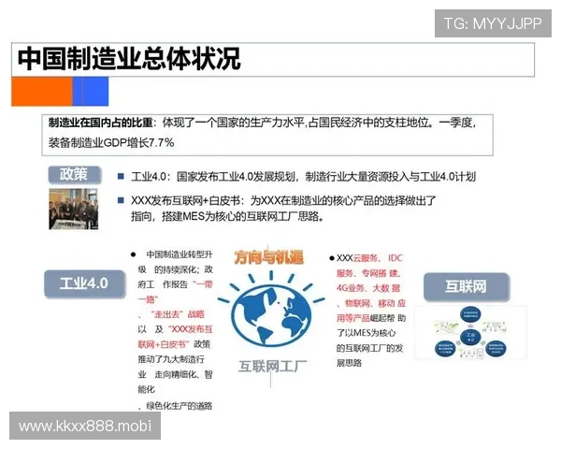Viewport: 561px width, 449px height.
Task: Select the 政策 label box
Action: 75,175
